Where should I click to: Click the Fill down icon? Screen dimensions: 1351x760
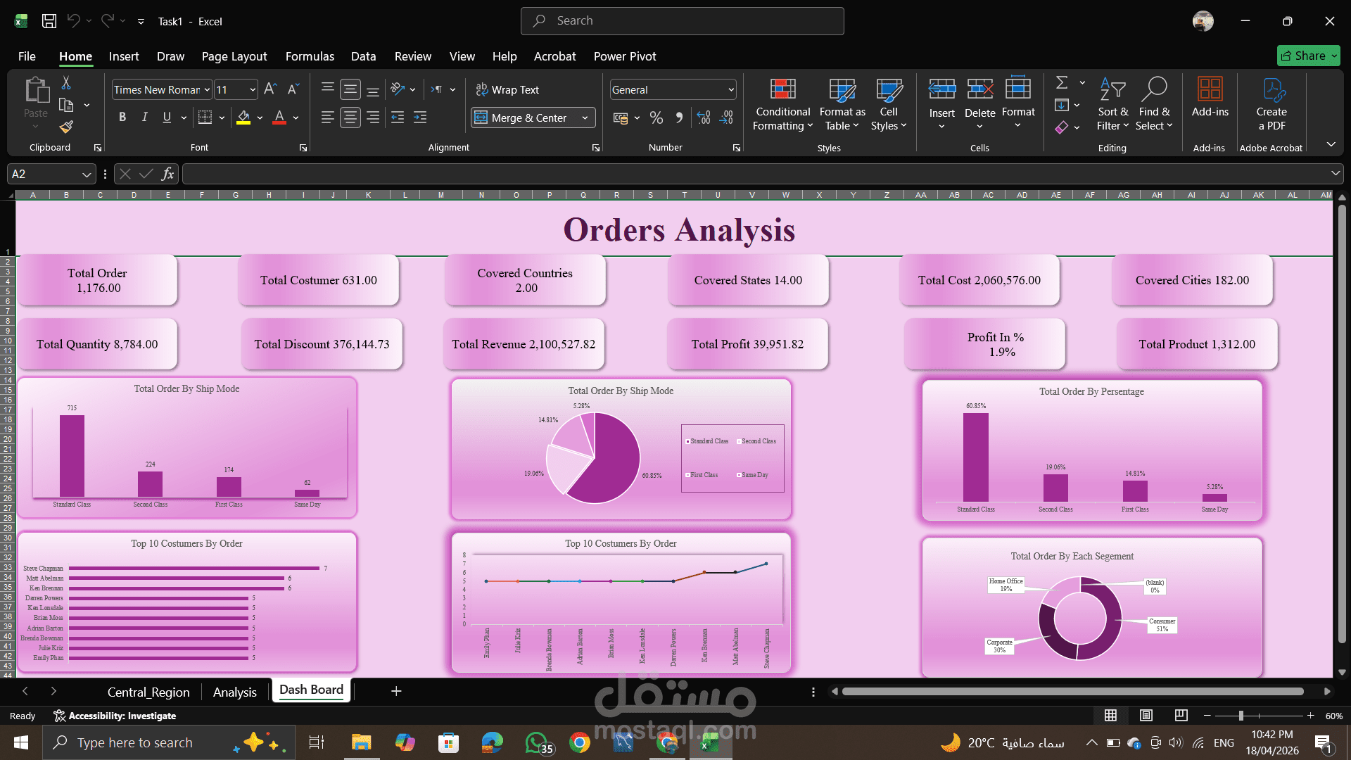[x=1062, y=105]
